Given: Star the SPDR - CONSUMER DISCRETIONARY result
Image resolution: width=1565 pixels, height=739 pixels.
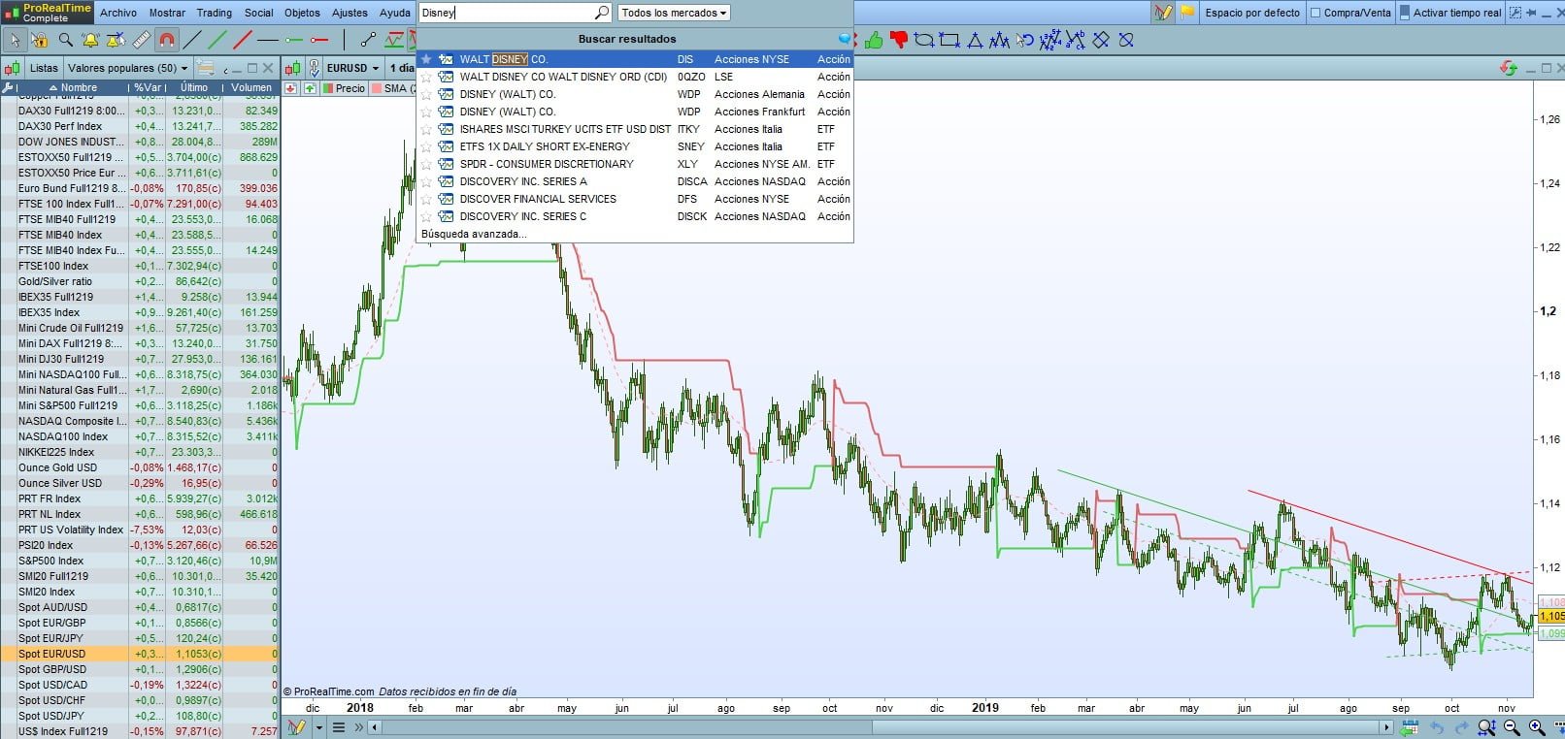Looking at the screenshot, I should (x=425, y=164).
